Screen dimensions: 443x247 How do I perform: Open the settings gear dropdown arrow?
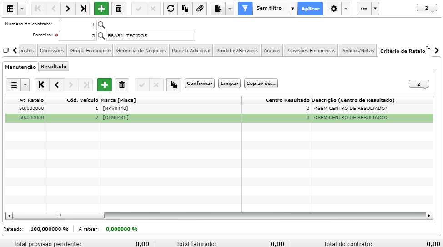[x=346, y=9]
